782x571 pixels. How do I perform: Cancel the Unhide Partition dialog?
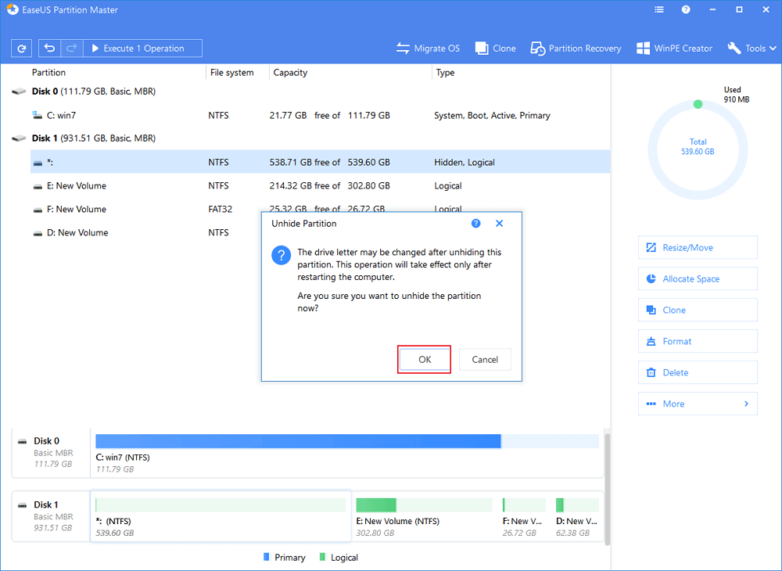point(485,360)
